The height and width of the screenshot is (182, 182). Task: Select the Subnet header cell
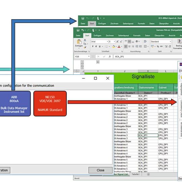(x=166, y=88)
